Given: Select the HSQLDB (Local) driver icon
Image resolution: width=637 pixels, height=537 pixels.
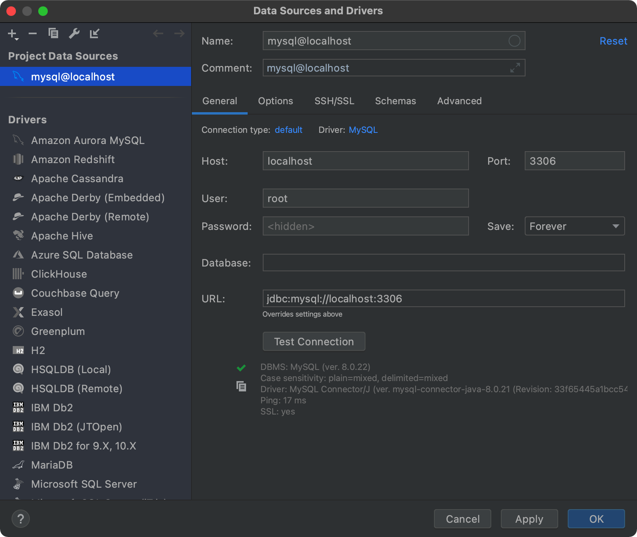Looking at the screenshot, I should 18,369.
